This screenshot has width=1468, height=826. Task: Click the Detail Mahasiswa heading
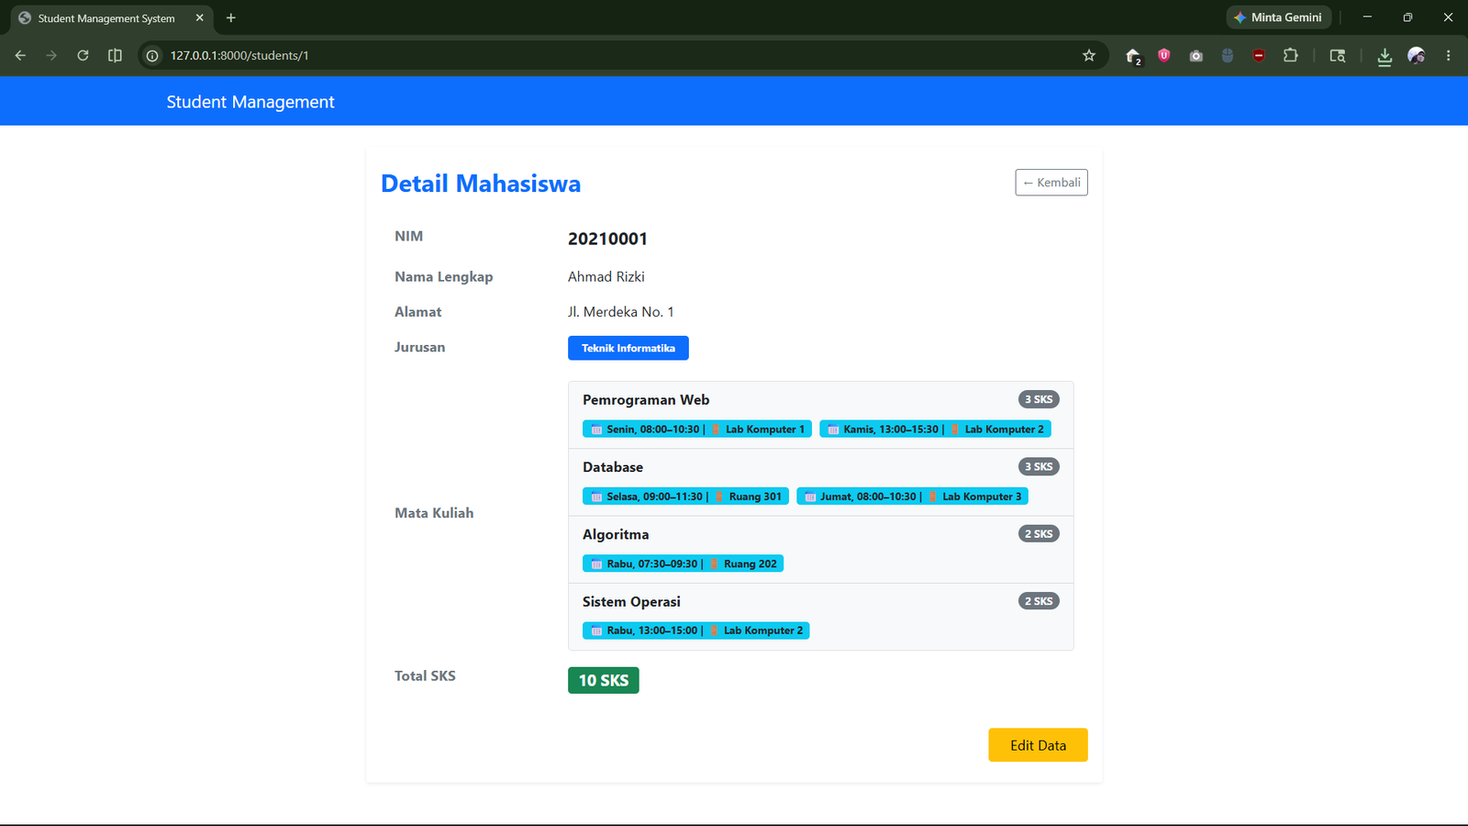point(481,184)
